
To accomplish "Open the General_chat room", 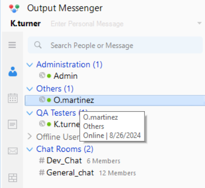I will click(70, 173).
